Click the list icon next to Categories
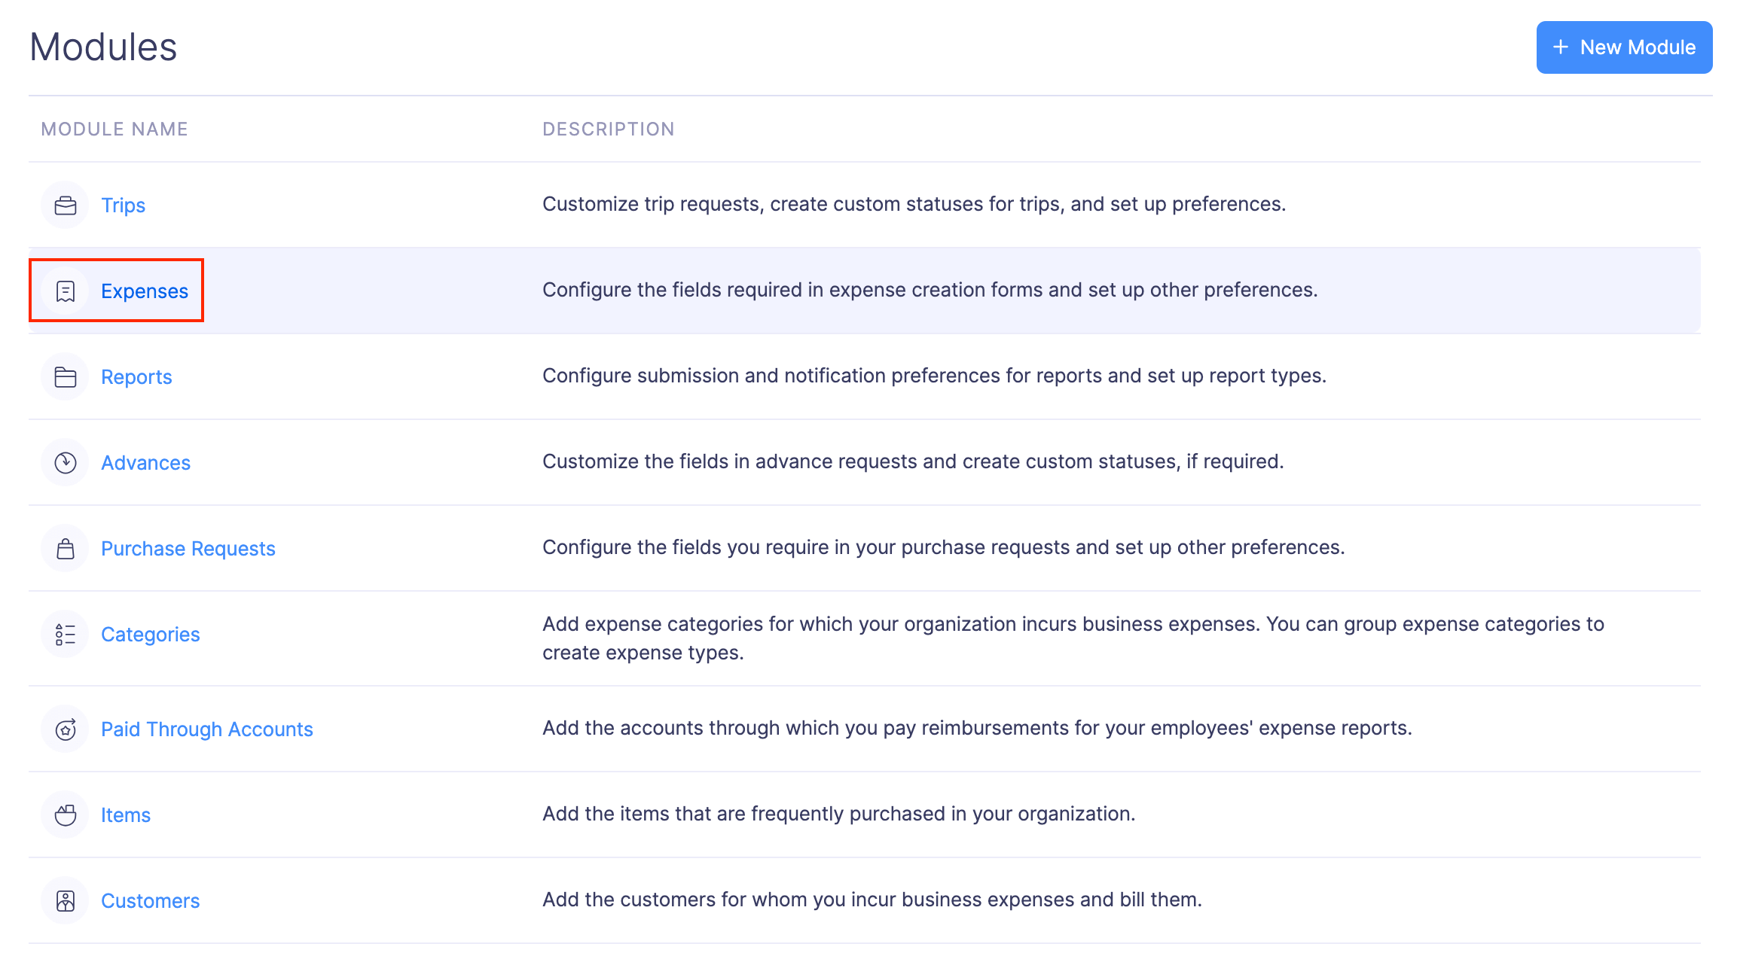This screenshot has width=1737, height=953. (x=65, y=634)
